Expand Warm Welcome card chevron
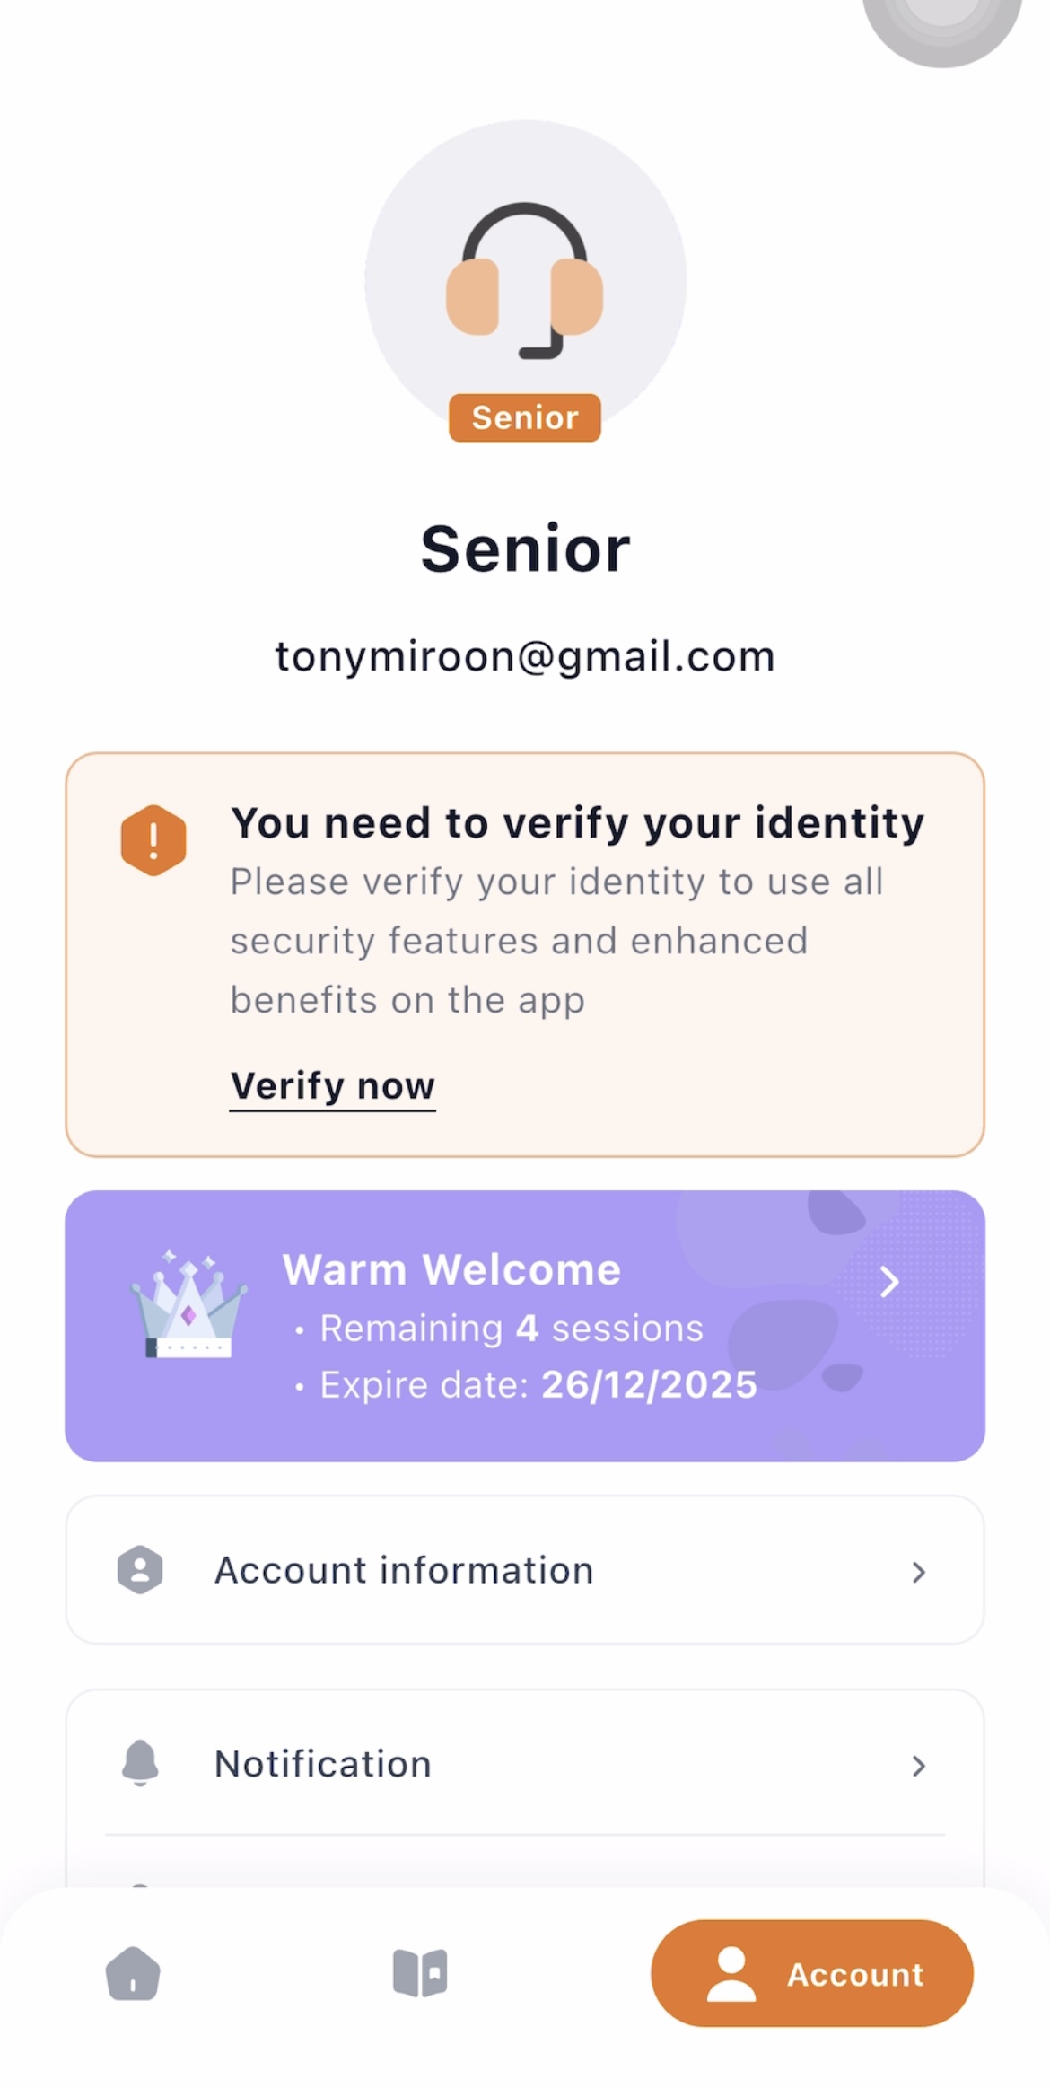1050x2088 pixels. (x=888, y=1282)
